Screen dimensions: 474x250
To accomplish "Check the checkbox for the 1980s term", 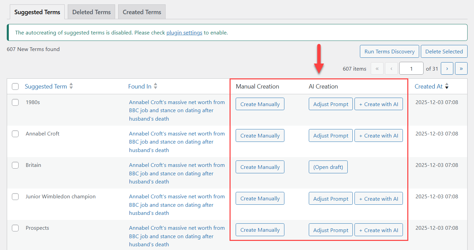I will pyautogui.click(x=15, y=102).
